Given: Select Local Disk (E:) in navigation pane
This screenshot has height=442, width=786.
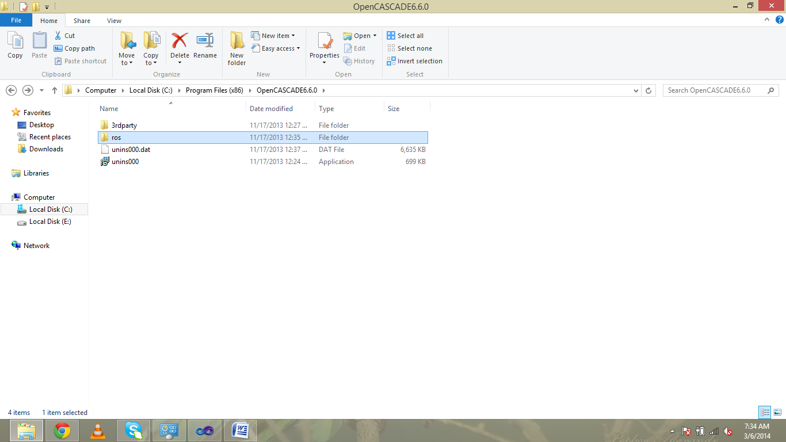Looking at the screenshot, I should 50,222.
